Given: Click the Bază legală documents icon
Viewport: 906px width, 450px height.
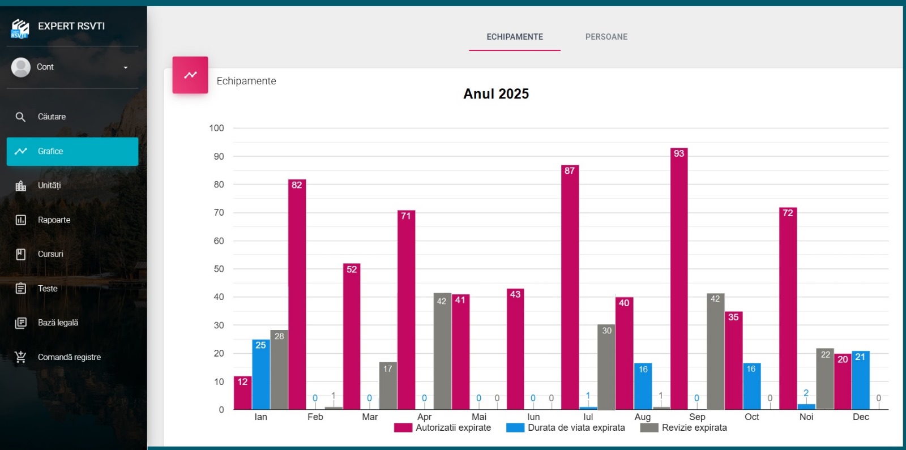Looking at the screenshot, I should (x=21, y=323).
